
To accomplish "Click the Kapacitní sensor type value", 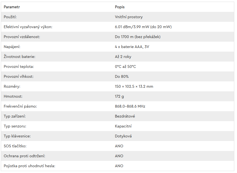I will (x=123, y=126).
